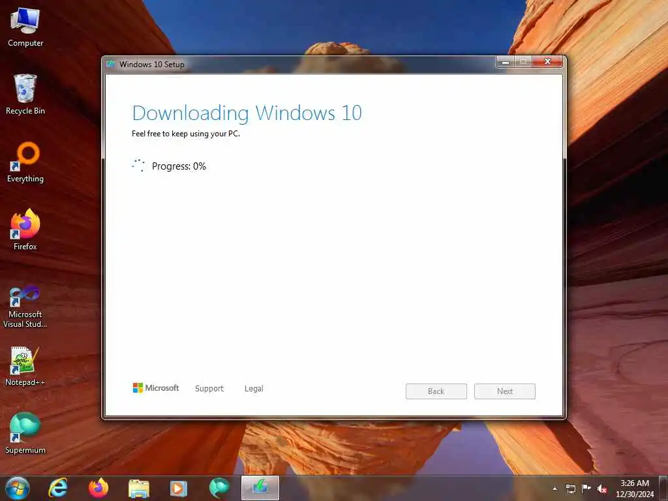Select the Firefox desktop shortcut
Image resolution: width=668 pixels, height=501 pixels.
pyautogui.click(x=25, y=230)
